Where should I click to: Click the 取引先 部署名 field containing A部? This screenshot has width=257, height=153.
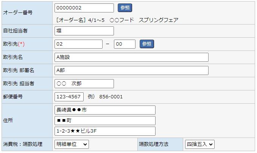pyautogui.click(x=131, y=70)
